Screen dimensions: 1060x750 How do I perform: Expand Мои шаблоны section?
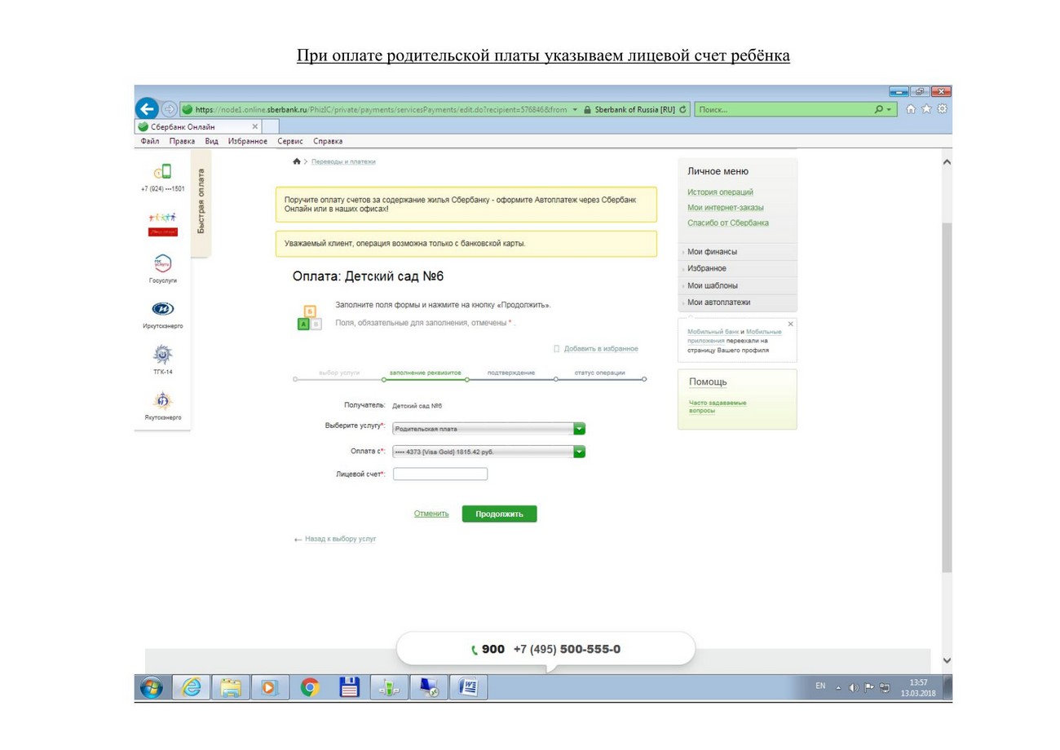click(737, 285)
